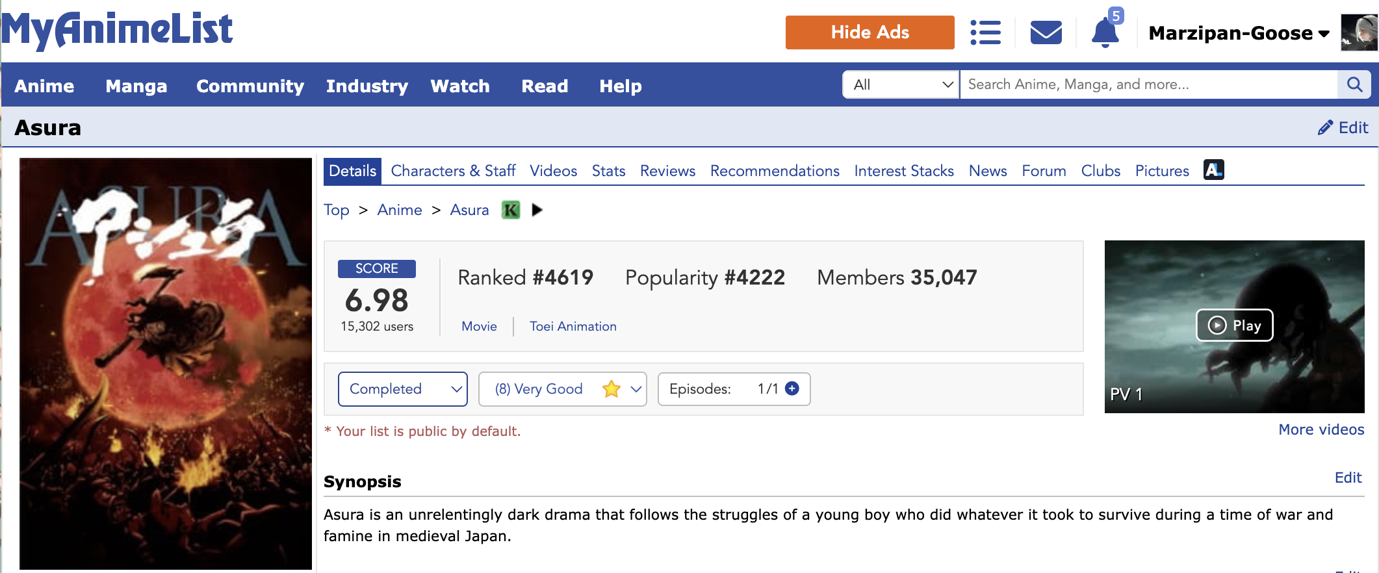Open the messages envelope icon
Viewport: 1379px width, 573px height.
click(x=1046, y=32)
